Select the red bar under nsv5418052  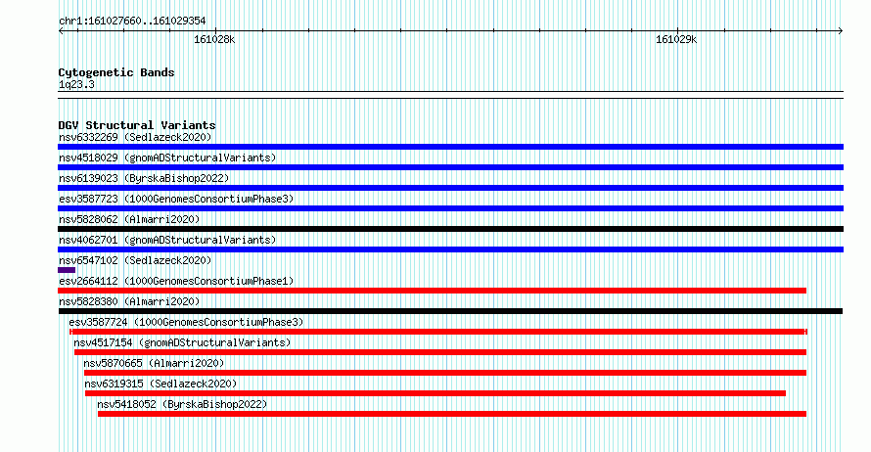pyautogui.click(x=452, y=414)
